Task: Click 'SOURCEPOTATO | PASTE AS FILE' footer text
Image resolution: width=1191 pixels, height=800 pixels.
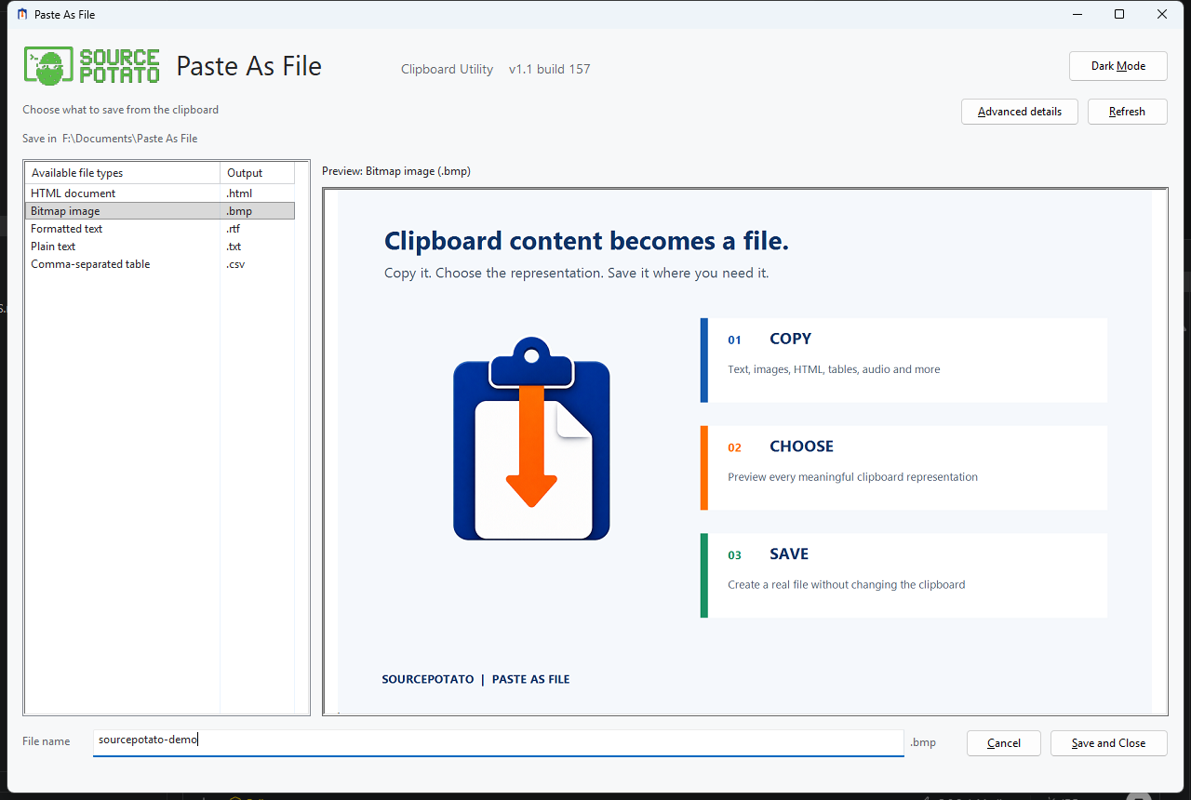Action: point(475,679)
